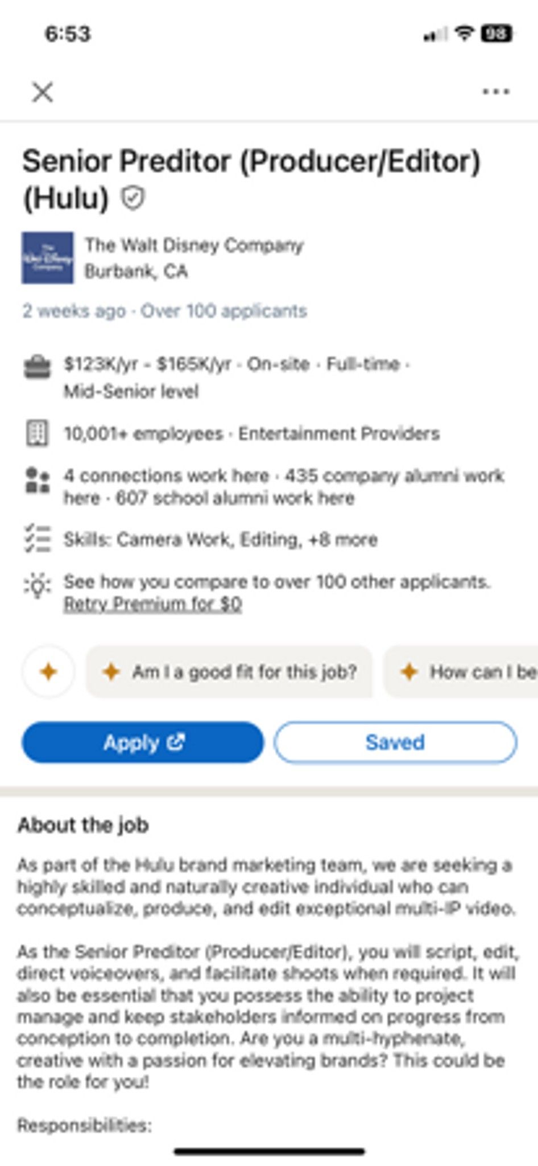
Task: Expand skills list via '+8 more'
Action: pyautogui.click(x=342, y=539)
